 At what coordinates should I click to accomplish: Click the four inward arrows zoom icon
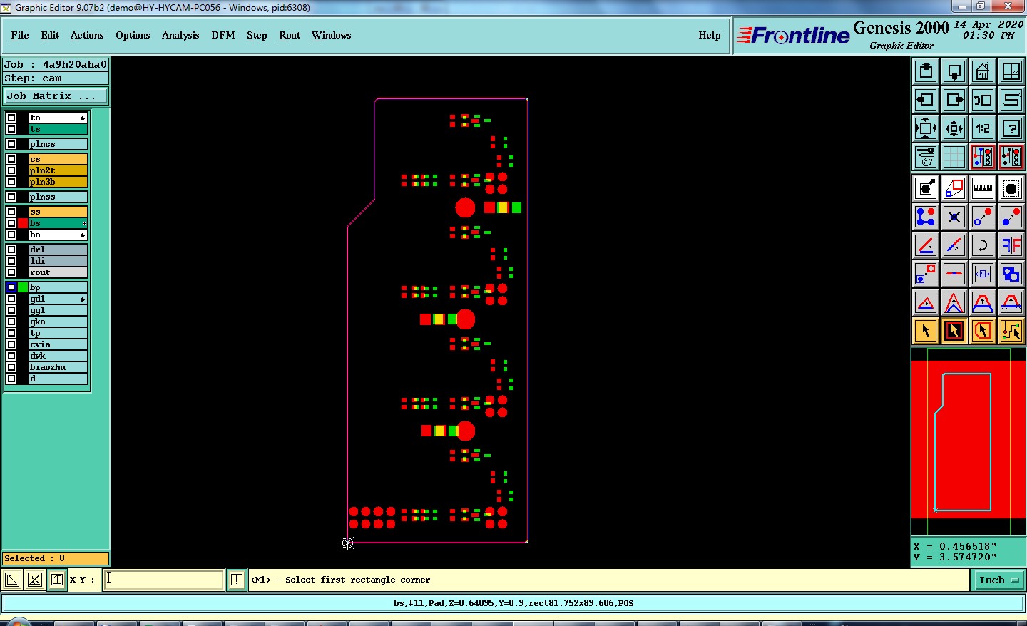pos(954,128)
